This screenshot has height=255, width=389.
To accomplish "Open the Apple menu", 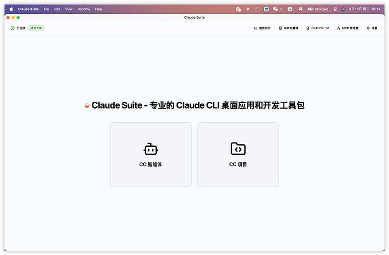I will [x=11, y=9].
